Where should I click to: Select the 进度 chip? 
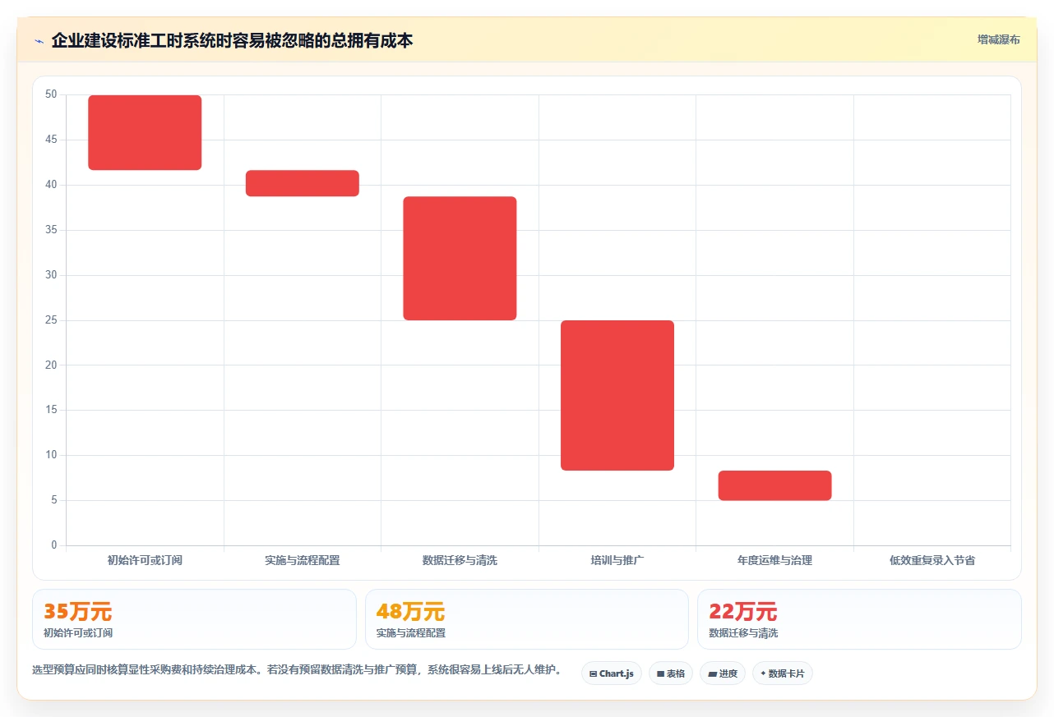[723, 673]
